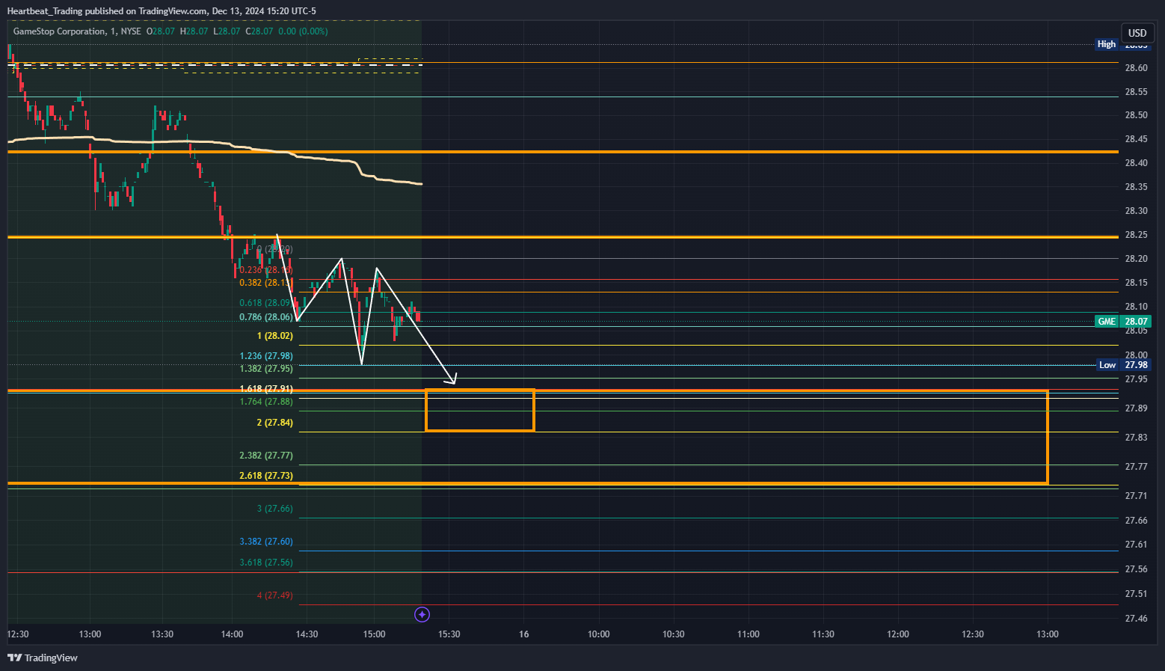Click 27.71 on the price axis
The height and width of the screenshot is (671, 1165).
(1137, 496)
